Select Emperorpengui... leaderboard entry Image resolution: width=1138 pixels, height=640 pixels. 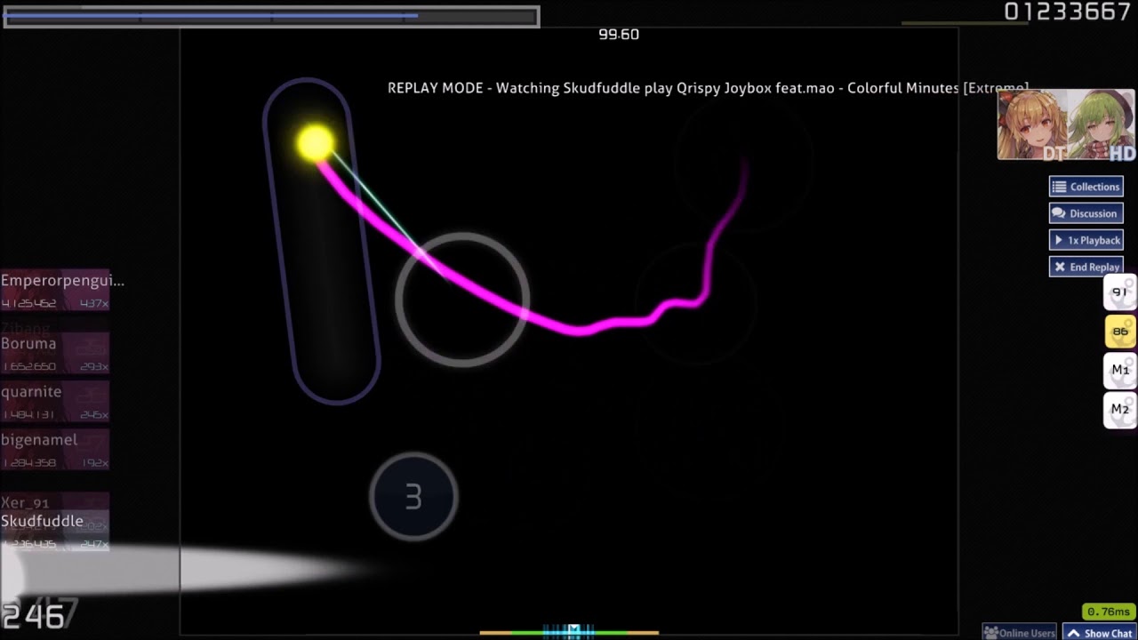[x=55, y=291]
